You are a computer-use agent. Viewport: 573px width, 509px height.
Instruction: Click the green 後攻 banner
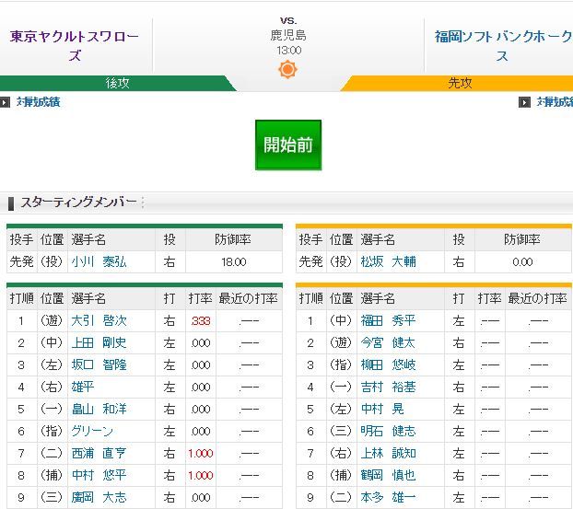117,83
